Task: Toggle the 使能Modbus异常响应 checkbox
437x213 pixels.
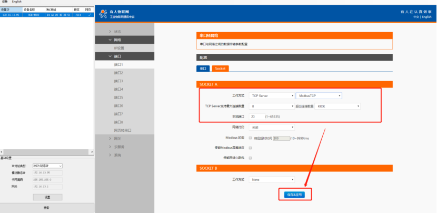Action: click(x=250, y=148)
